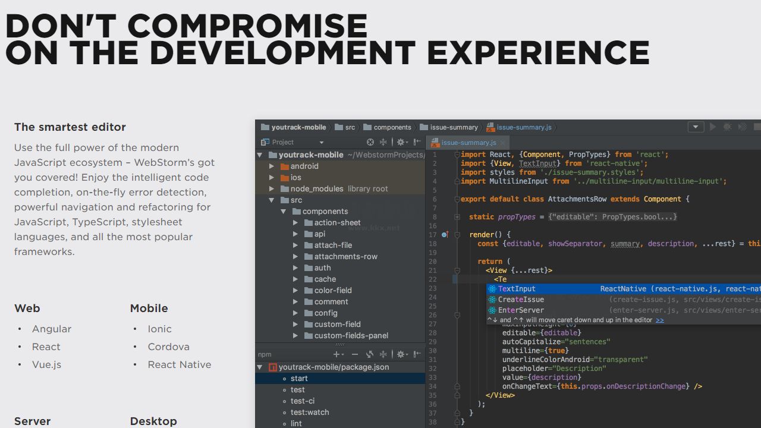Click the >> shortcut link in the editor hint
Screen dimensions: 761x428
pos(660,320)
